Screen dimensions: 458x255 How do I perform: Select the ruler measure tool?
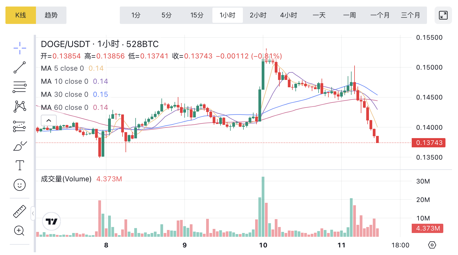click(x=20, y=211)
